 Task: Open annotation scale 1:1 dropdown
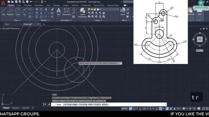click(x=179, y=109)
